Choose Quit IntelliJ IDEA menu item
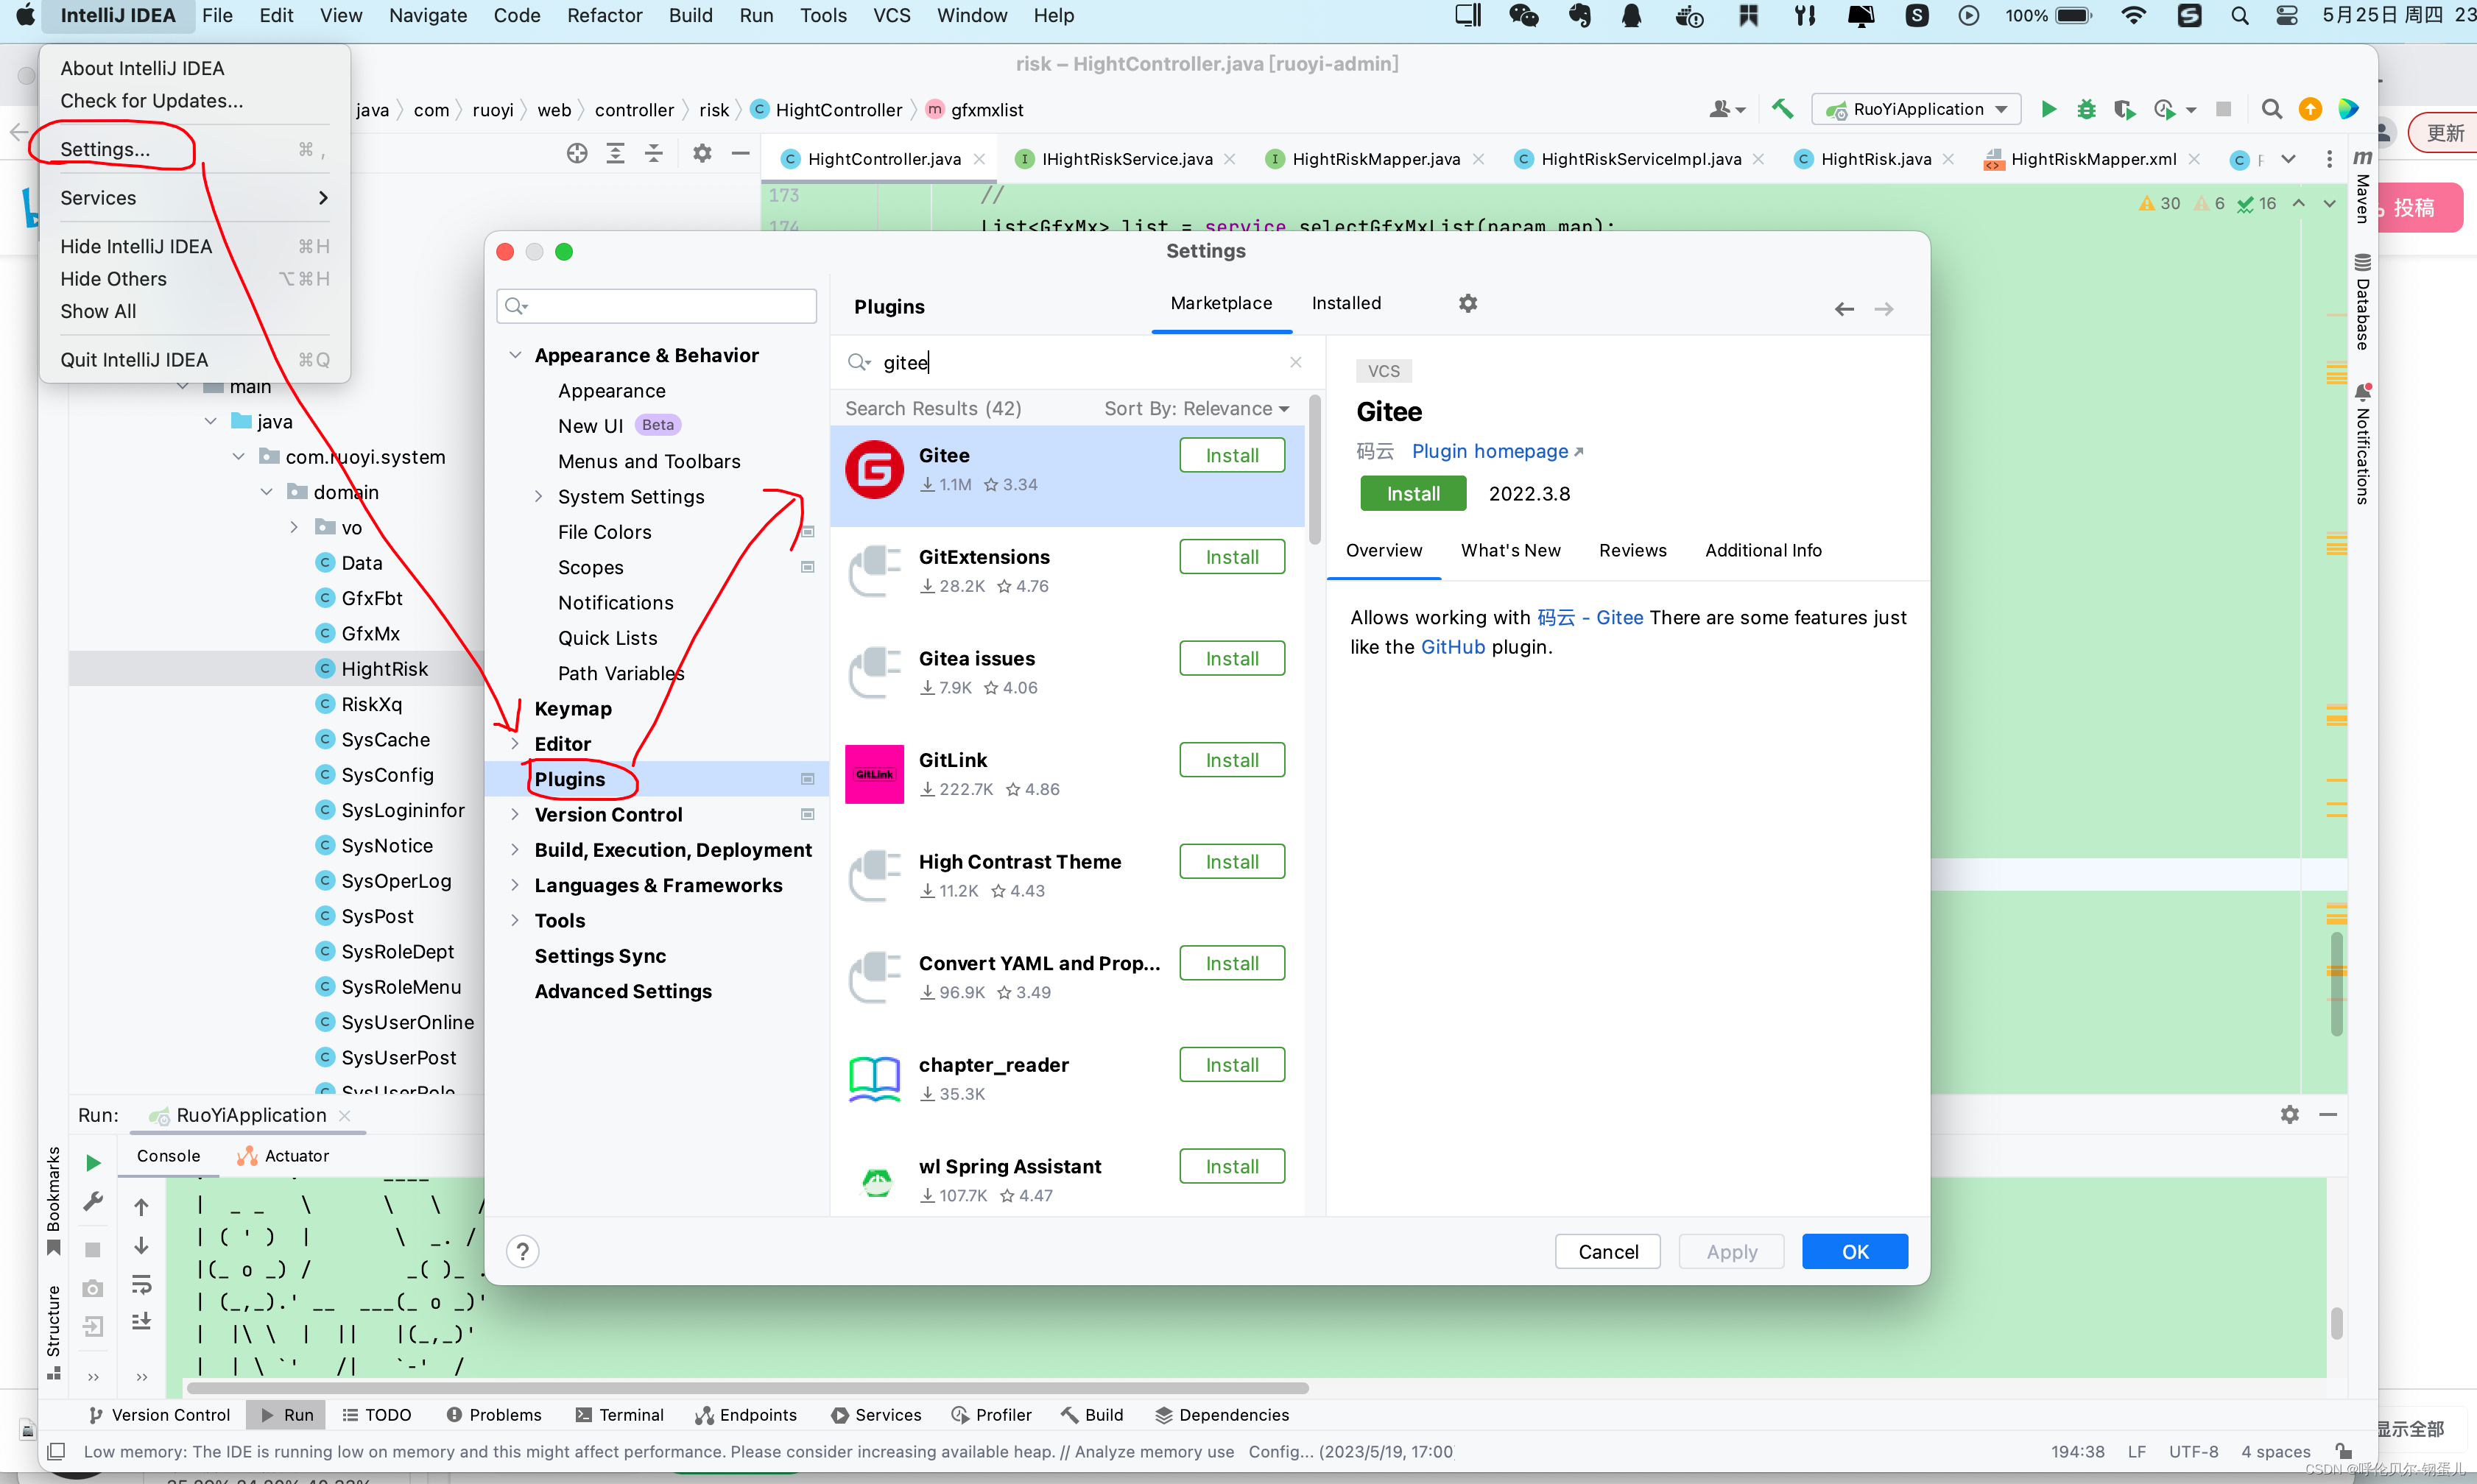 click(134, 359)
